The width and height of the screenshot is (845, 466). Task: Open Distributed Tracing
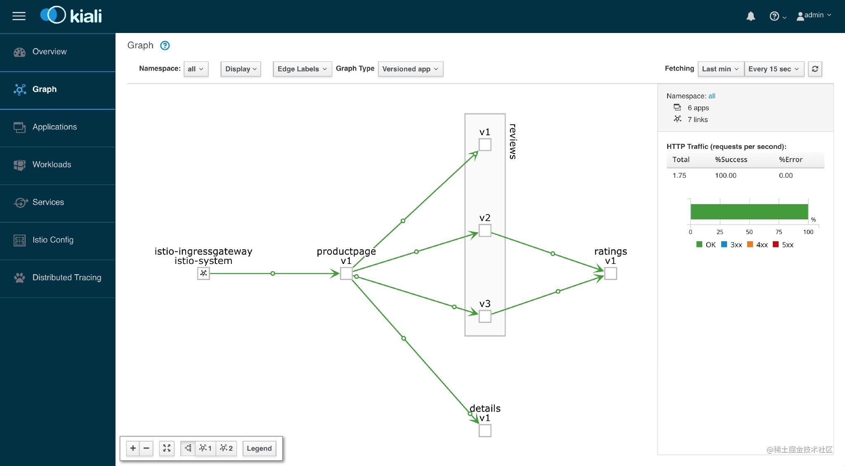tap(66, 278)
